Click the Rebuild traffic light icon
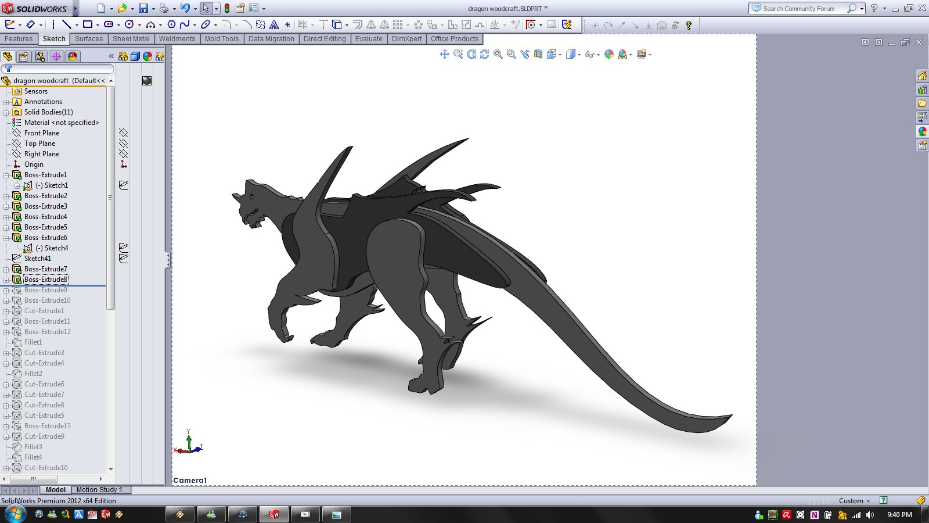This screenshot has height=523, width=929. [x=227, y=8]
